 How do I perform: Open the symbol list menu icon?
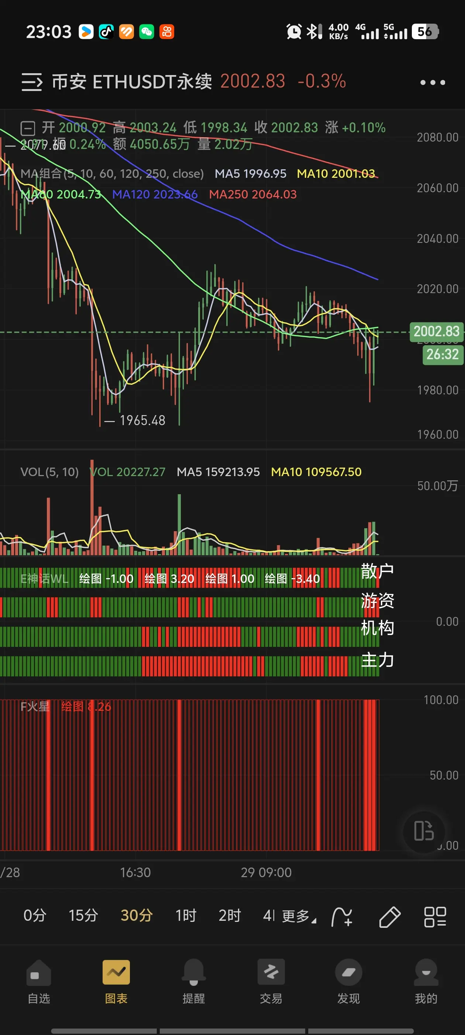coord(32,82)
